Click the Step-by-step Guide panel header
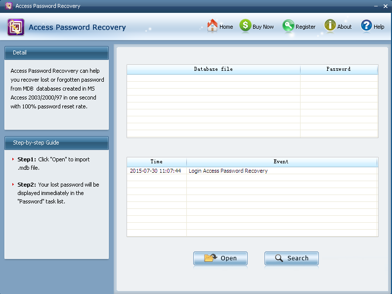Screen dimensions: 392x294 (x=56, y=143)
